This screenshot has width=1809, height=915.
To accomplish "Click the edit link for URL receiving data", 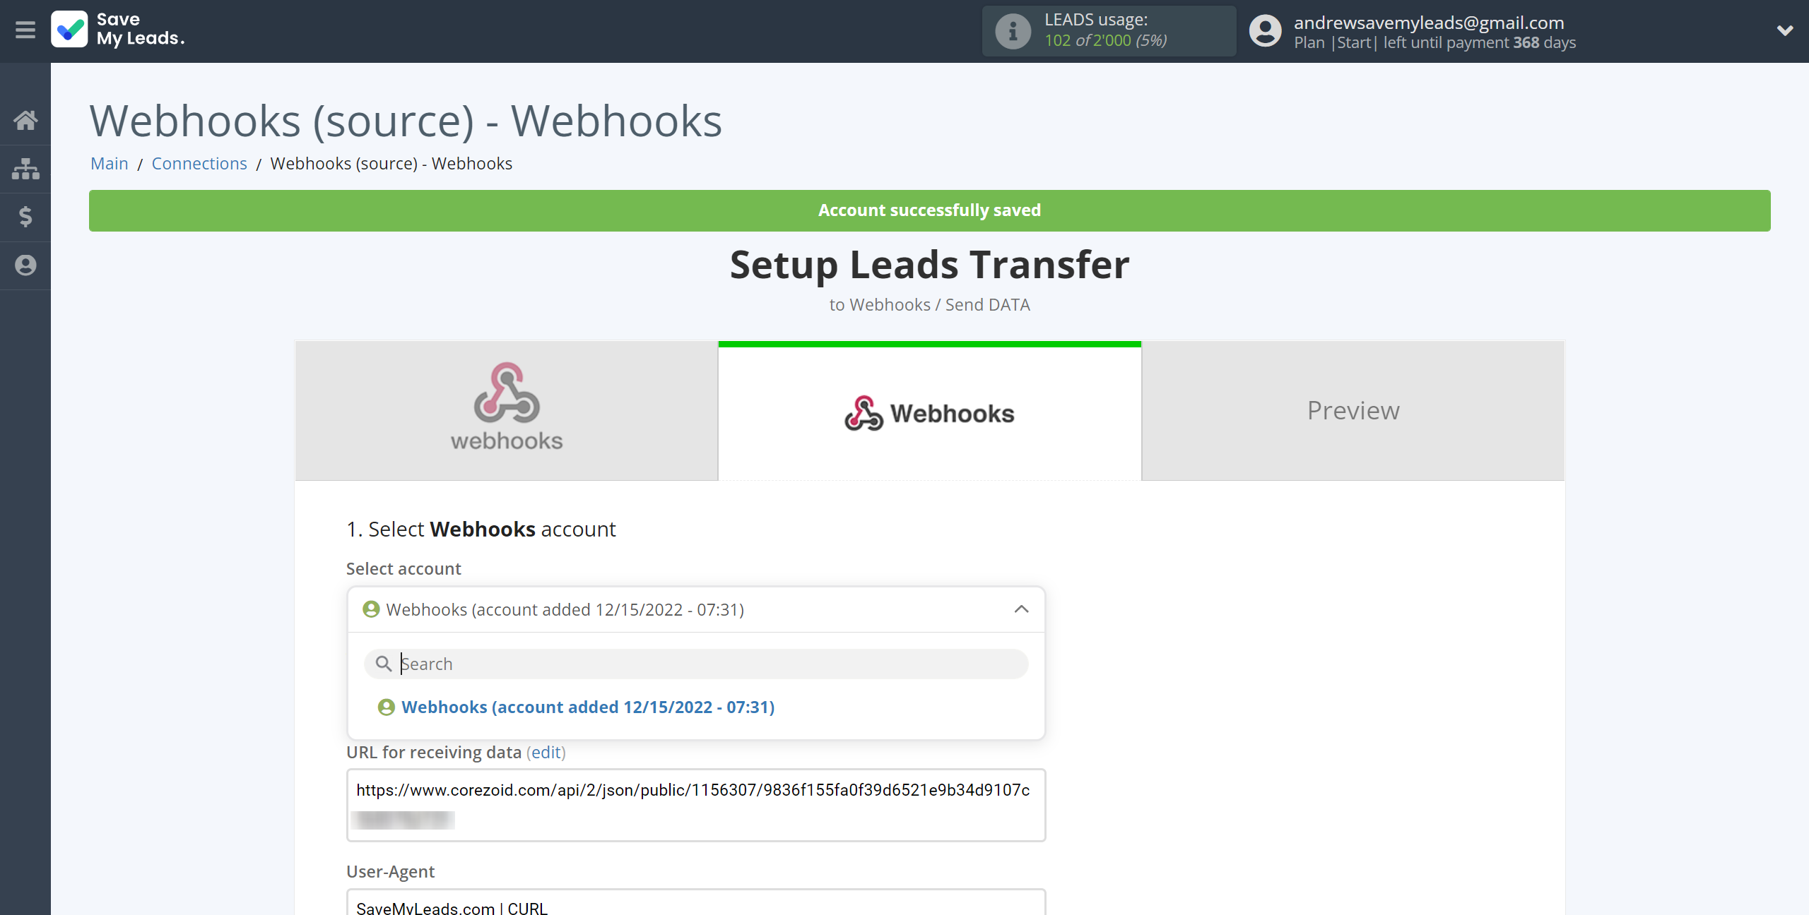I will (546, 752).
